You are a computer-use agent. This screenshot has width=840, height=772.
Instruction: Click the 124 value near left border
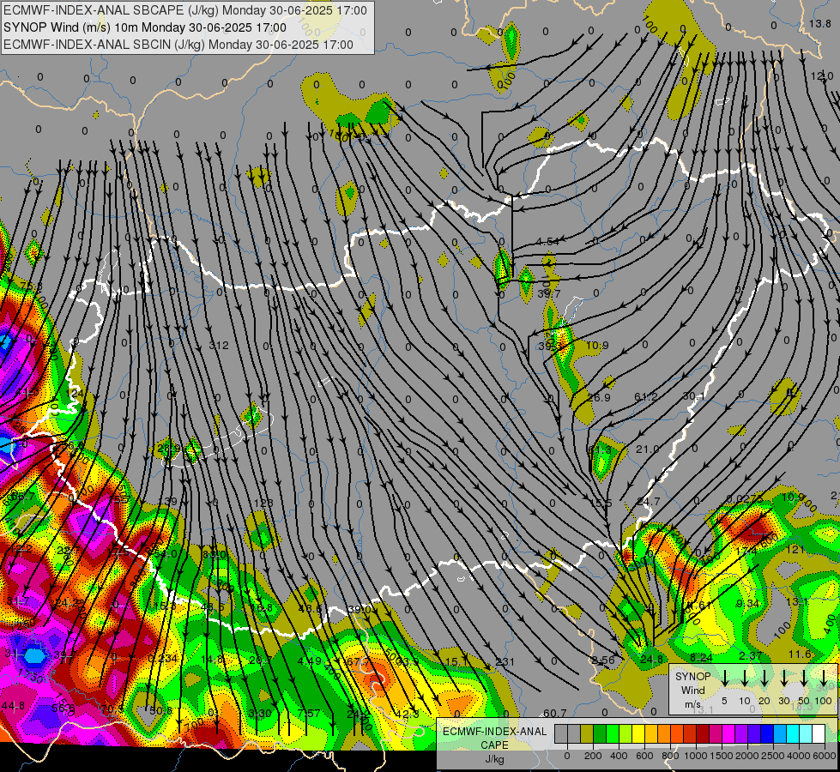click(74, 393)
